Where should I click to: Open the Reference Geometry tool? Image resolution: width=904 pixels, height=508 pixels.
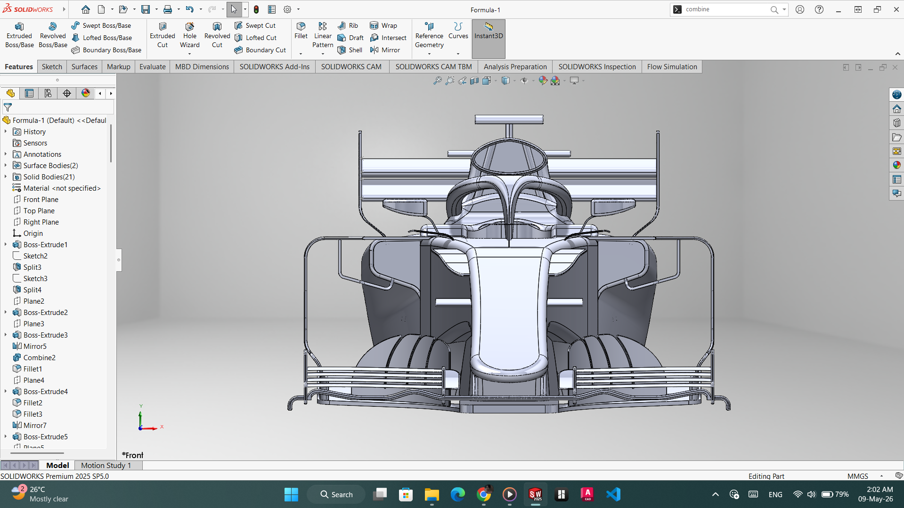[429, 35]
